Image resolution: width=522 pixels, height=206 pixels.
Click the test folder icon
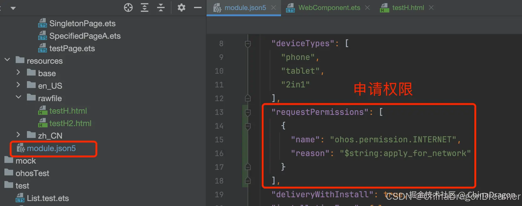(9, 184)
